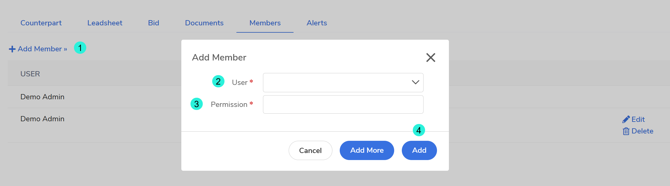Click inside the Permission field
The image size is (670, 186).
[343, 104]
